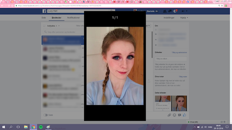The height and width of the screenshot is (130, 232).
Task: Click the DAN language indicator
Action: click(210, 127)
